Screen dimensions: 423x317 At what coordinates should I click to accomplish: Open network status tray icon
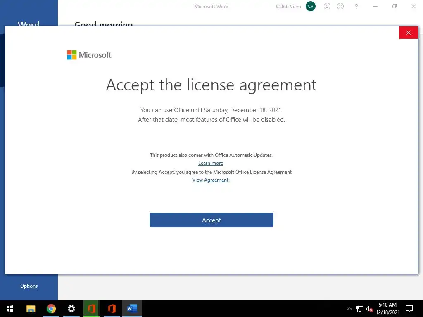point(360,309)
